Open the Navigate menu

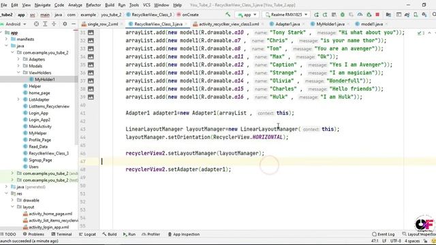coord(42,5)
